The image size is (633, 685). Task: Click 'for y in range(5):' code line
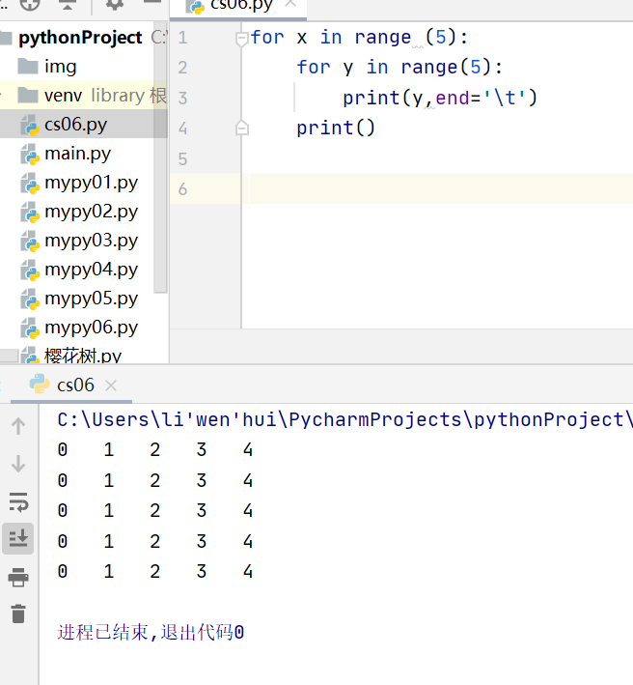coord(399,68)
